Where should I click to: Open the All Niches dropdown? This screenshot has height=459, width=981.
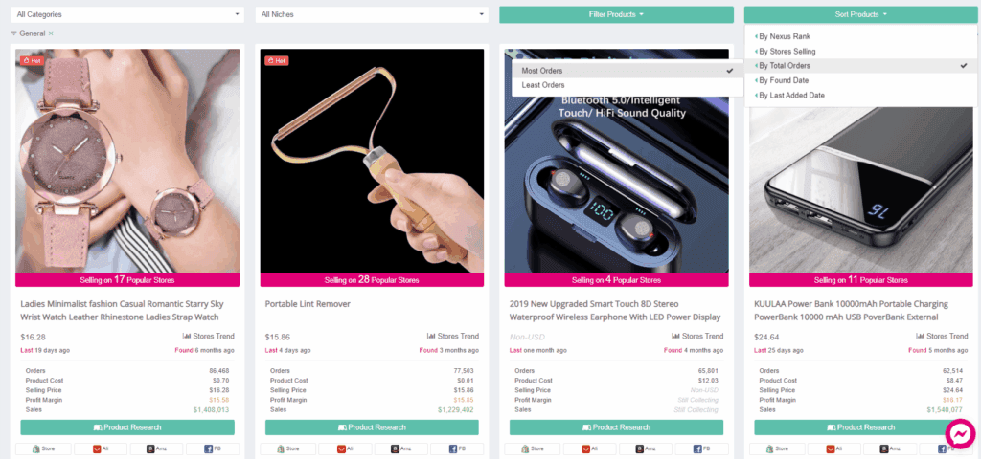[x=372, y=14]
